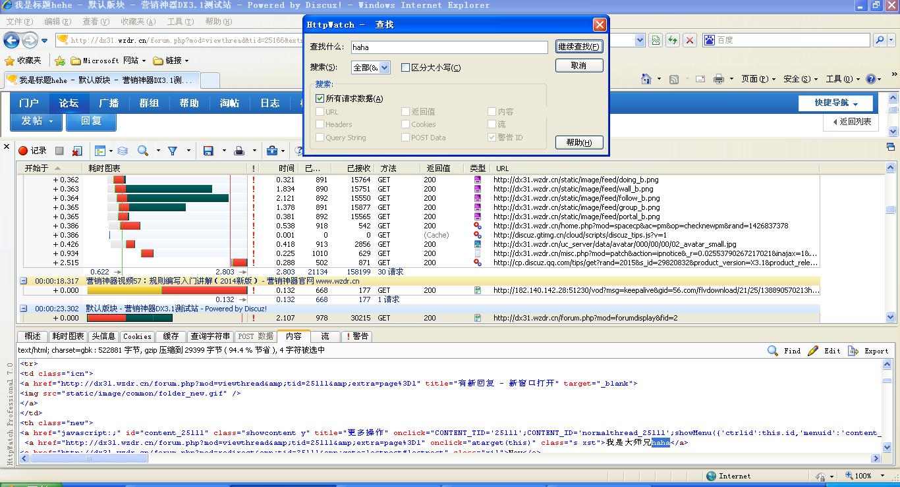Enable the 区分大小写 checkbox
Image resolution: width=900 pixels, height=487 pixels.
pos(406,67)
